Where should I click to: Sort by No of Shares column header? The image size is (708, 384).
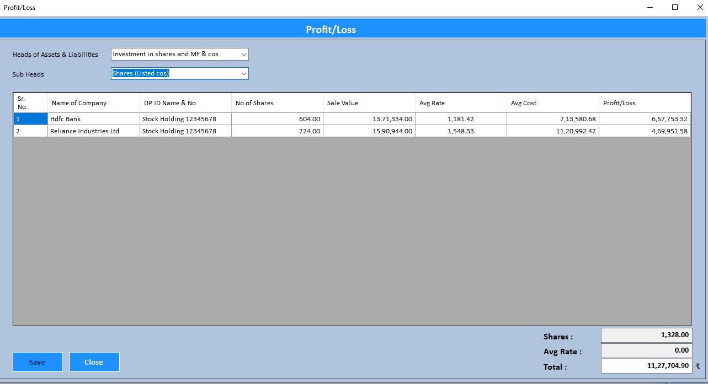(x=276, y=103)
